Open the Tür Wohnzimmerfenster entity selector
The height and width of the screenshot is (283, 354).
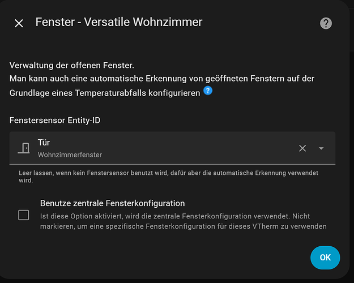pyautogui.click(x=172, y=148)
